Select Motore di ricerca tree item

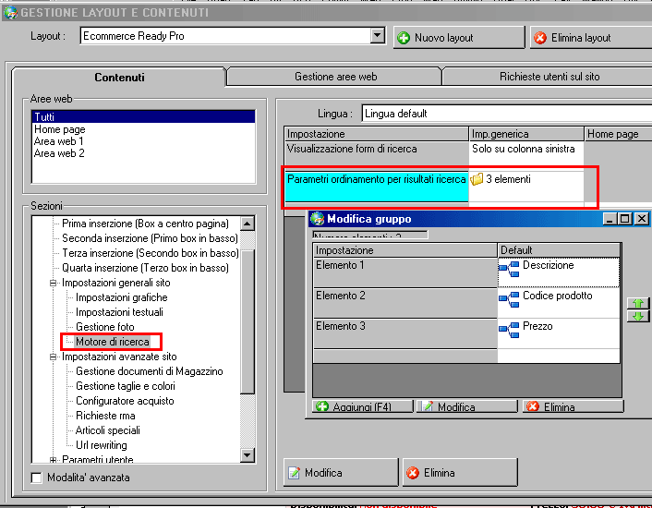113,342
